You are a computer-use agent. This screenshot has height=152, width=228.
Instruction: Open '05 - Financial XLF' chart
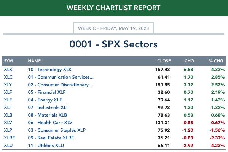click(x=47, y=92)
